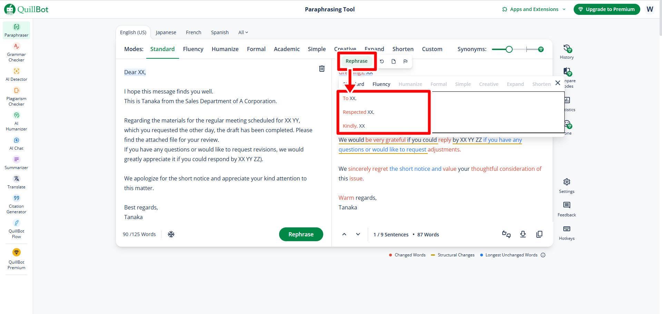Close the rephrase suggestions popup
Viewport: 662px width, 314px height.
click(x=558, y=83)
